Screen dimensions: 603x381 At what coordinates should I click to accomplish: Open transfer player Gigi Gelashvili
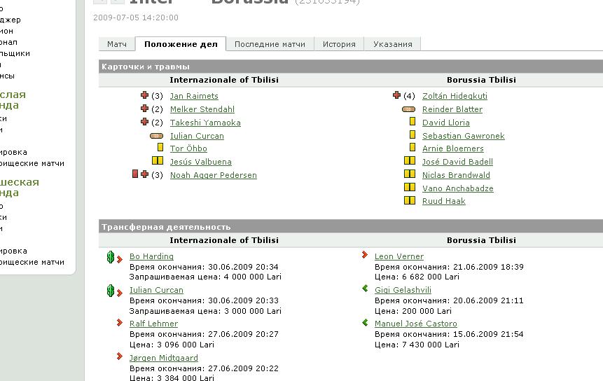(x=403, y=290)
